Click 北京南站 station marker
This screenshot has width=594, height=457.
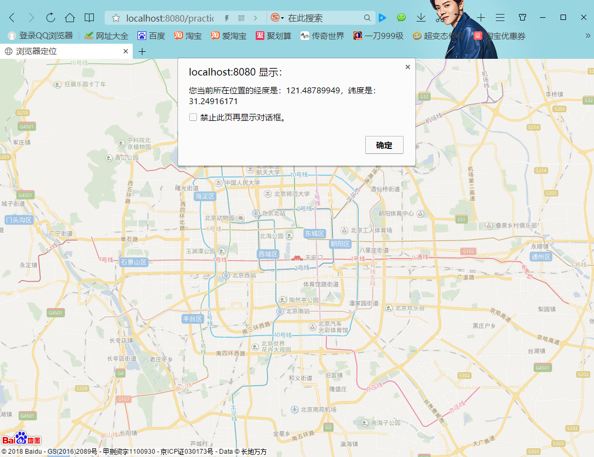pos(280,311)
